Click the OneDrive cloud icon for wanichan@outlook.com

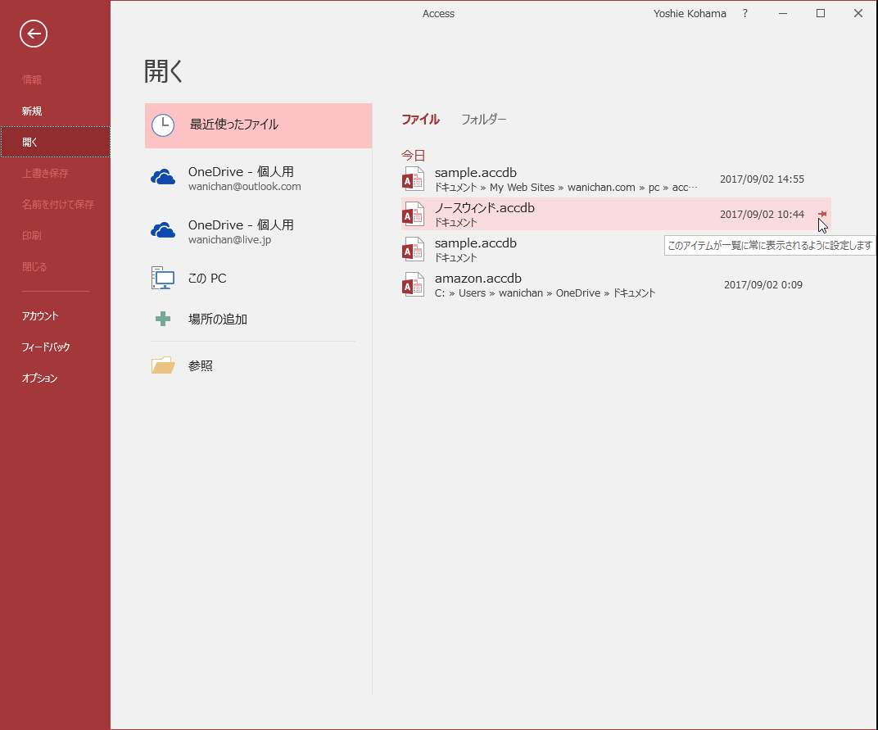163,178
